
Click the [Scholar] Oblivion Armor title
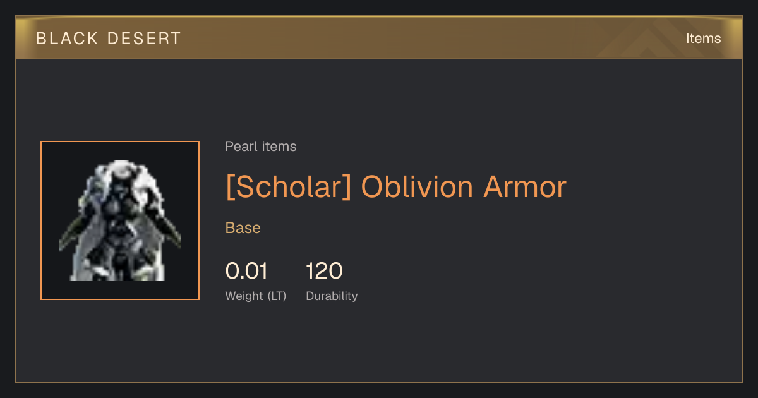396,187
